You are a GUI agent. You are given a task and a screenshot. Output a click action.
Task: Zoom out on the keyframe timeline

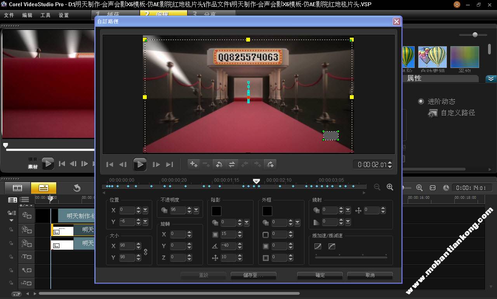tap(377, 187)
